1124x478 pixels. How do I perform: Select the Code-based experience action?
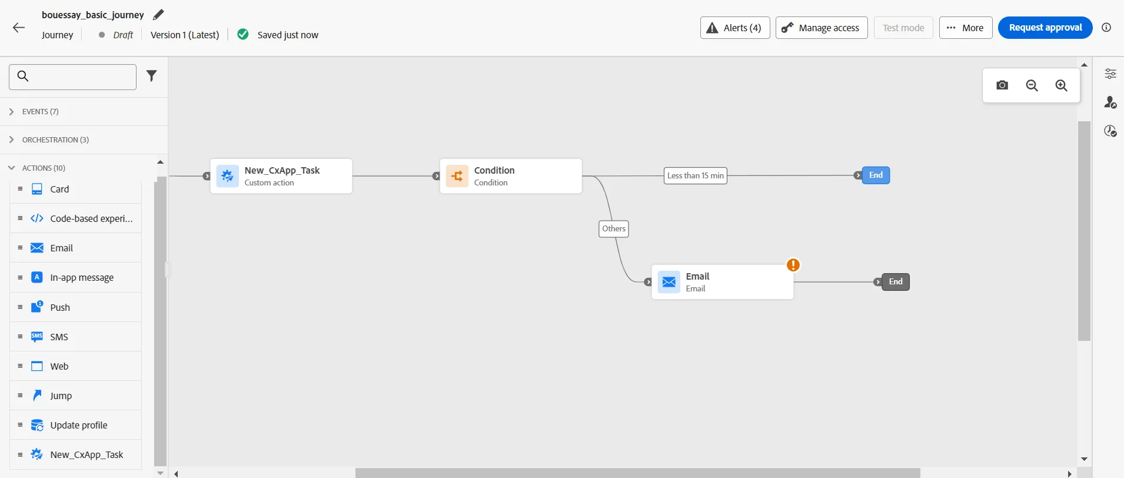[x=76, y=218]
